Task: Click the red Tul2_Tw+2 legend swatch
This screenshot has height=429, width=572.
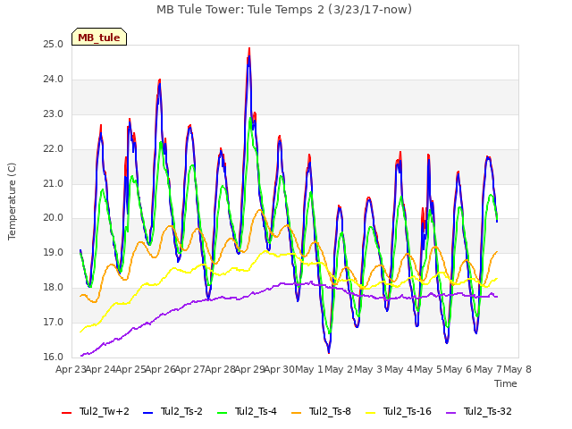Action: (67, 412)
